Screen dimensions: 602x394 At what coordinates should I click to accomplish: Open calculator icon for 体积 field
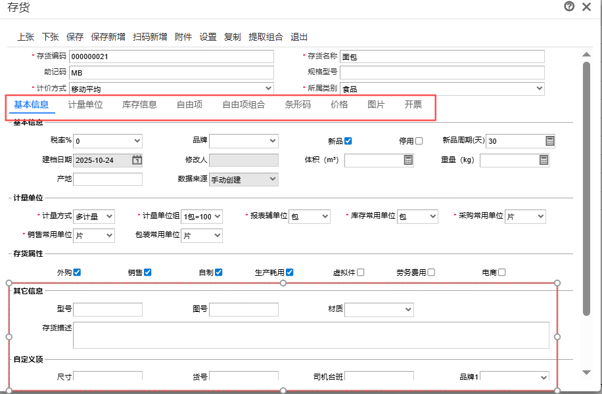click(408, 160)
